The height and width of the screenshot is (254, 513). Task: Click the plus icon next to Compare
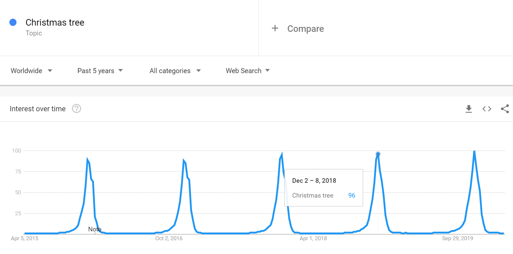tap(275, 28)
